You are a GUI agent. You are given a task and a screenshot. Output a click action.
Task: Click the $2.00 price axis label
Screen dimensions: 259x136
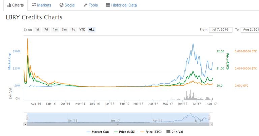(220, 51)
